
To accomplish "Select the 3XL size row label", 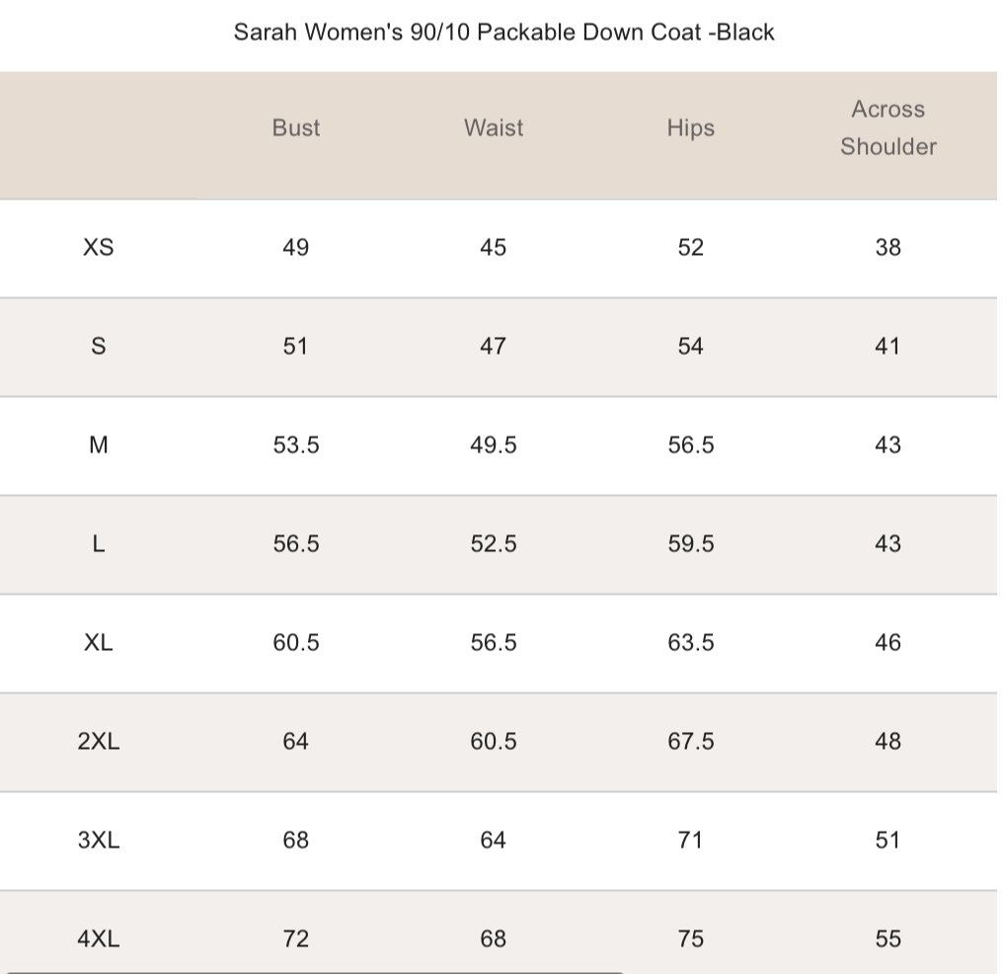I will [x=98, y=841].
